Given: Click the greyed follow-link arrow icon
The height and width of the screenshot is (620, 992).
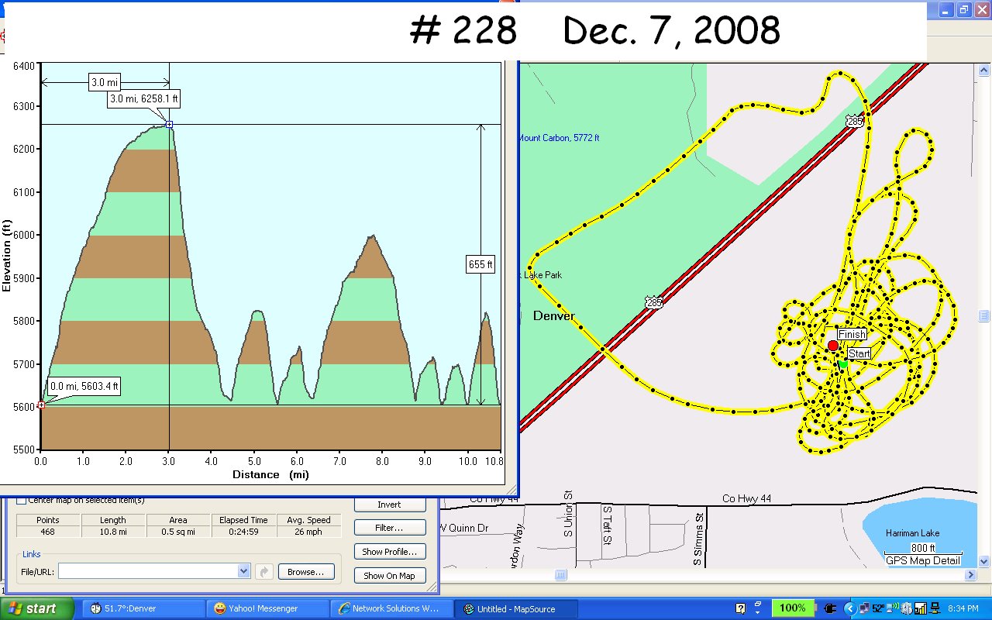Looking at the screenshot, I should [264, 572].
